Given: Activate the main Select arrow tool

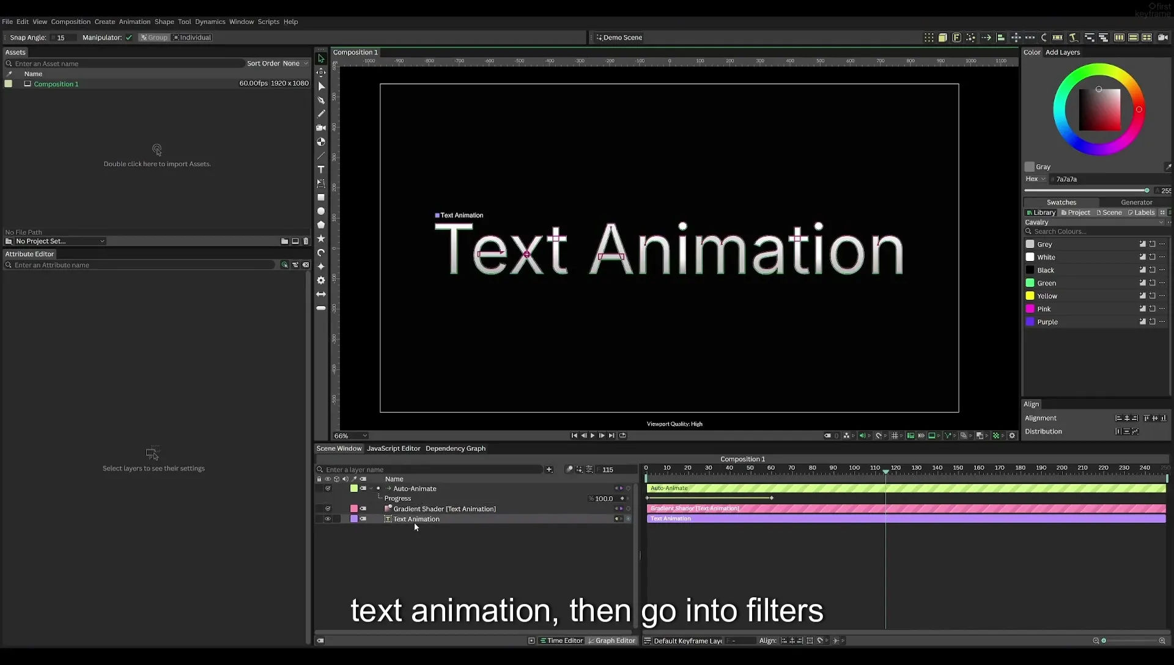Looking at the screenshot, I should 321,59.
